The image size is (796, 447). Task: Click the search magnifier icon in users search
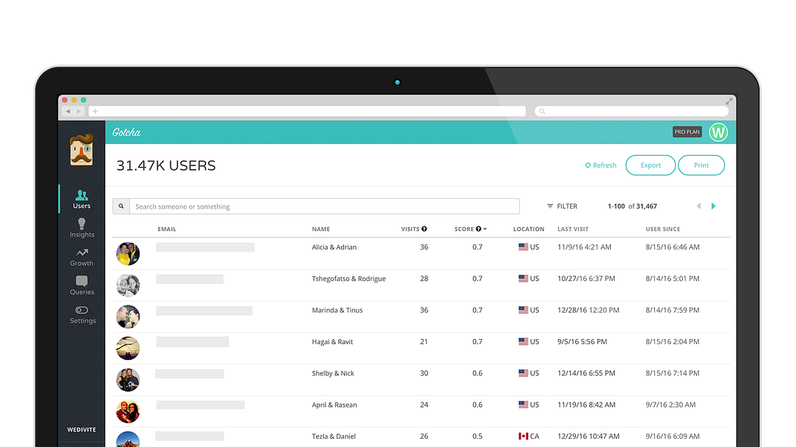[121, 206]
